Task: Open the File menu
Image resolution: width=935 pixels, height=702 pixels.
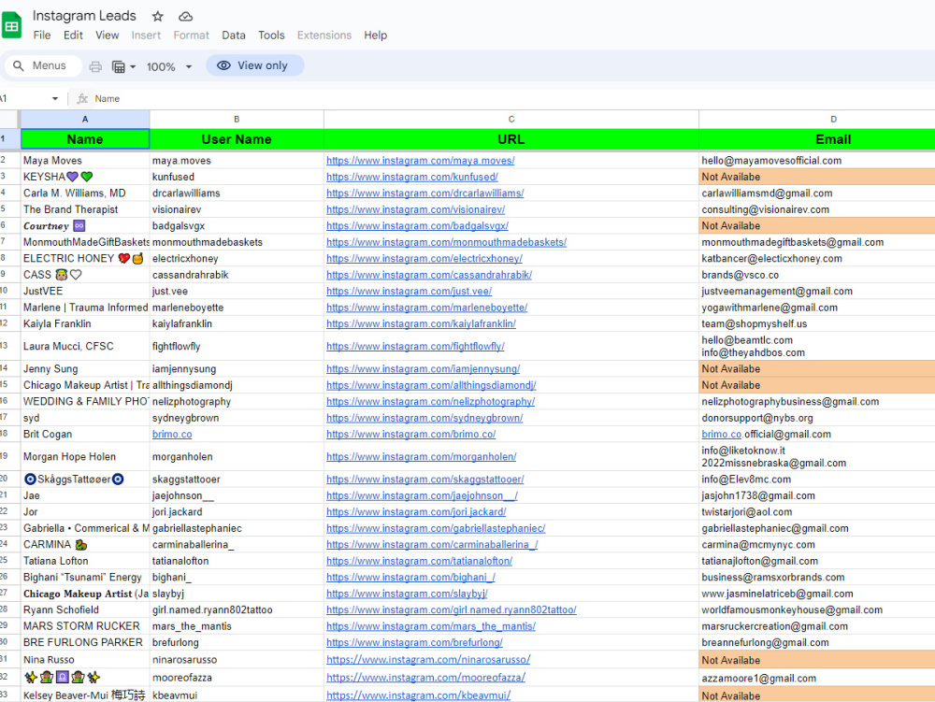Action: click(x=42, y=36)
